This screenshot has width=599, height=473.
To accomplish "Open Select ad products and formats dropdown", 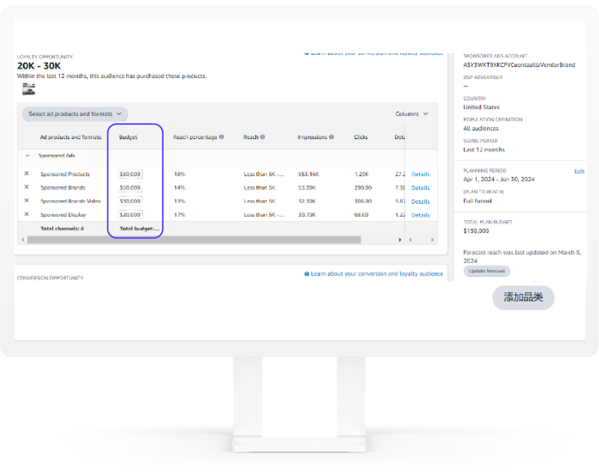I will [75, 114].
